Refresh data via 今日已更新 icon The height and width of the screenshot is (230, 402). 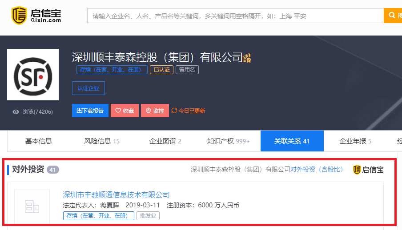point(174,111)
